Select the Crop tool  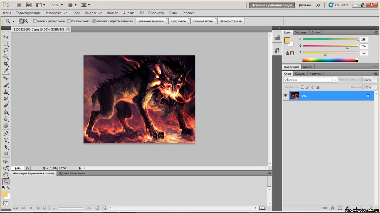coord(6,64)
